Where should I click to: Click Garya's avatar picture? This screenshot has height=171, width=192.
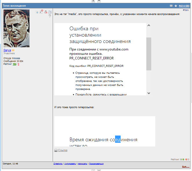pyautogui.click(x=16, y=29)
